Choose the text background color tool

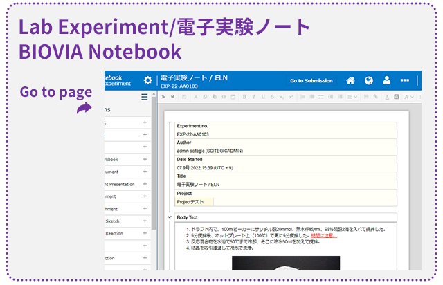tap(397, 97)
